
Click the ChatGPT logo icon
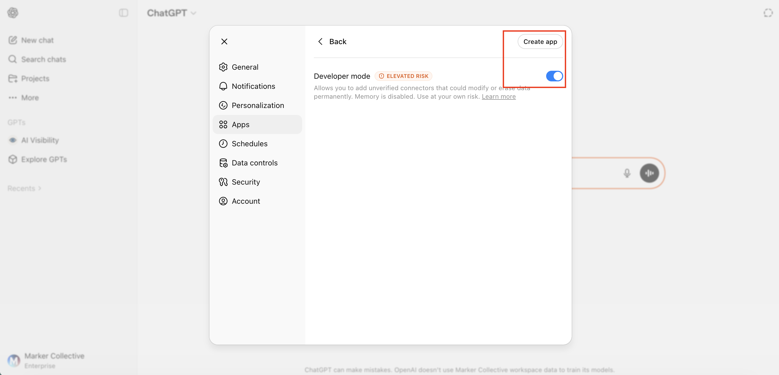click(x=13, y=13)
